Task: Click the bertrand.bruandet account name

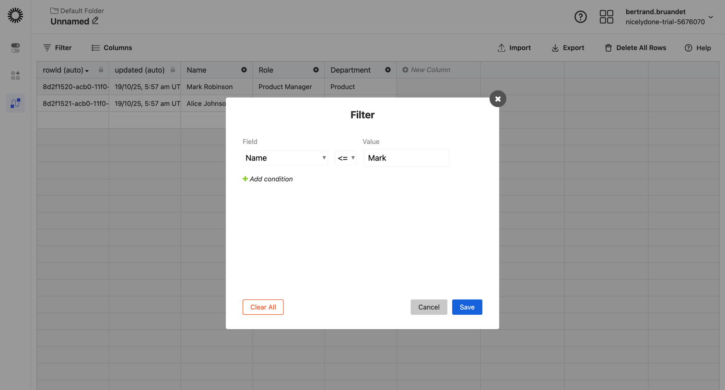Action: point(655,11)
